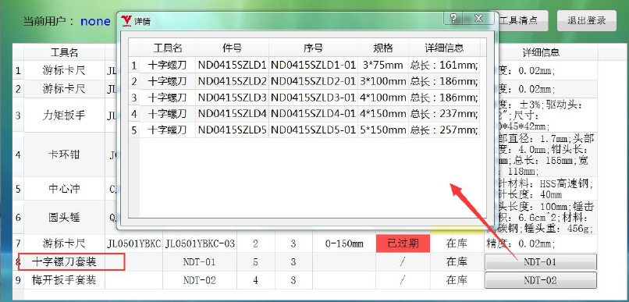Click the 圆头锤 tool name in main table

[64, 218]
